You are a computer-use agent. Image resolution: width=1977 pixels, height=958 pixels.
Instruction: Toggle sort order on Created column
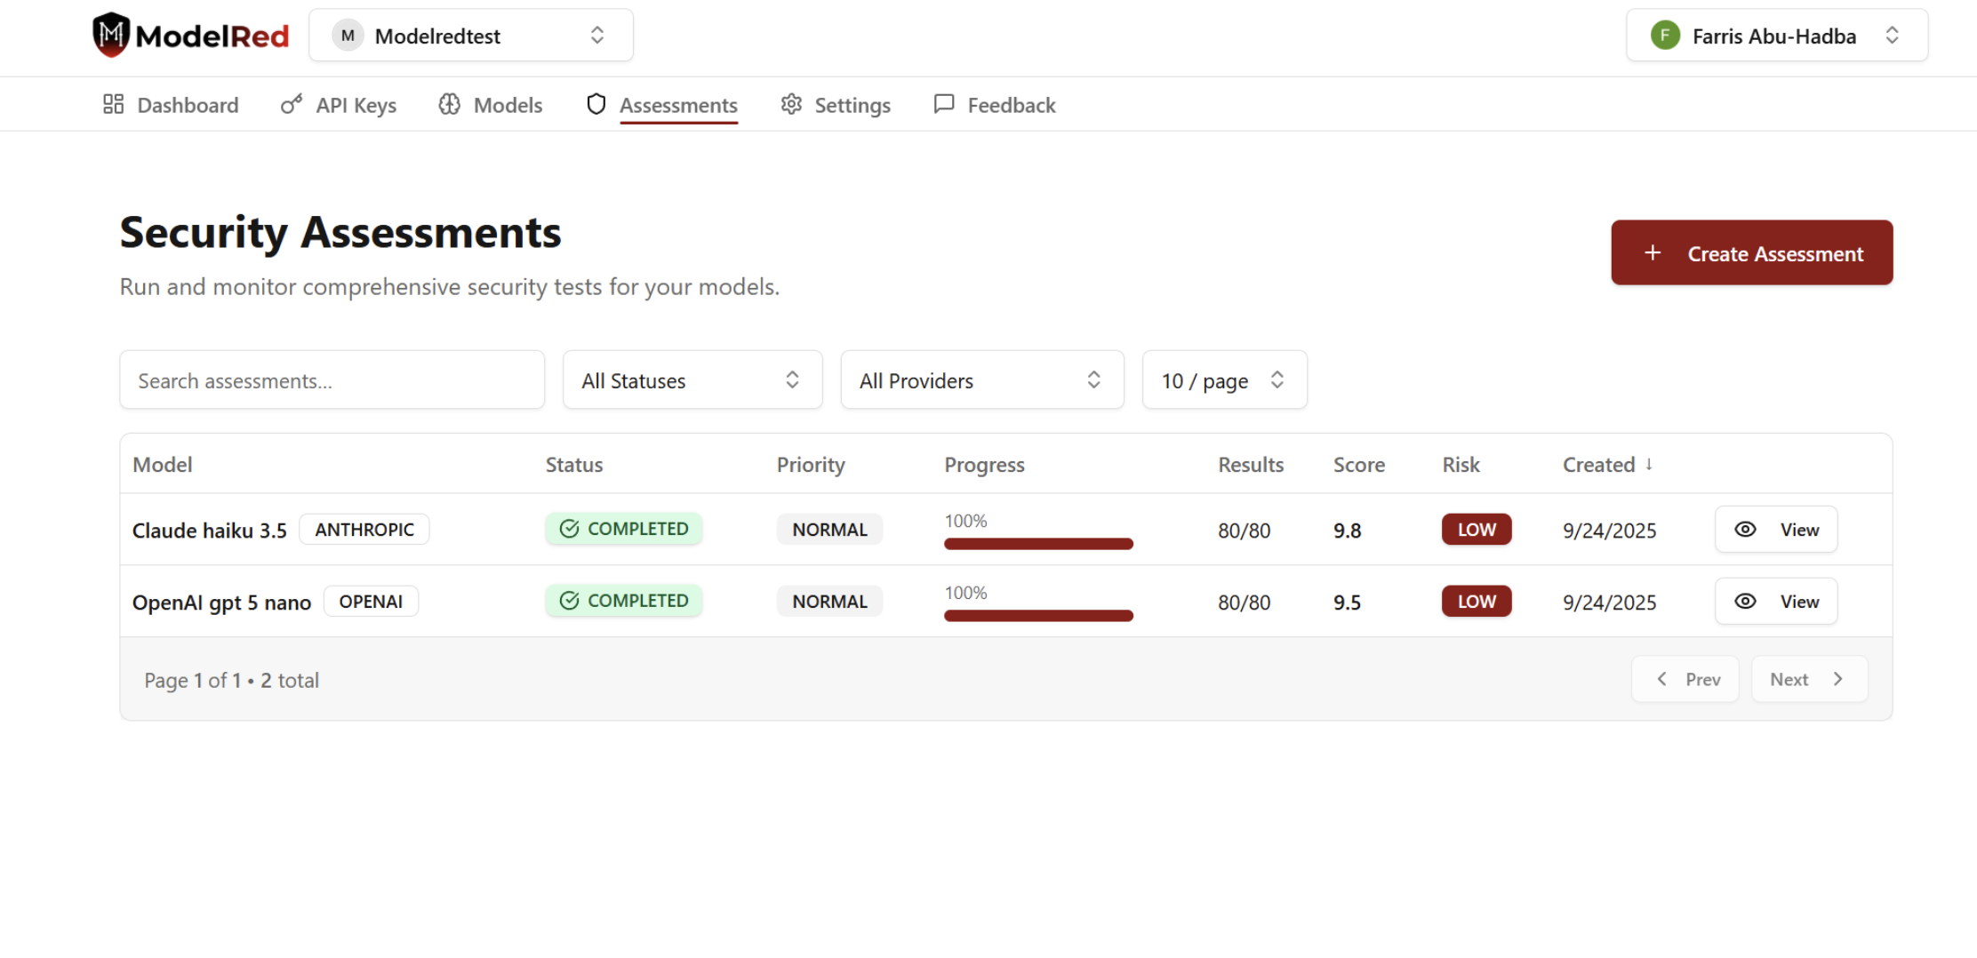point(1607,465)
